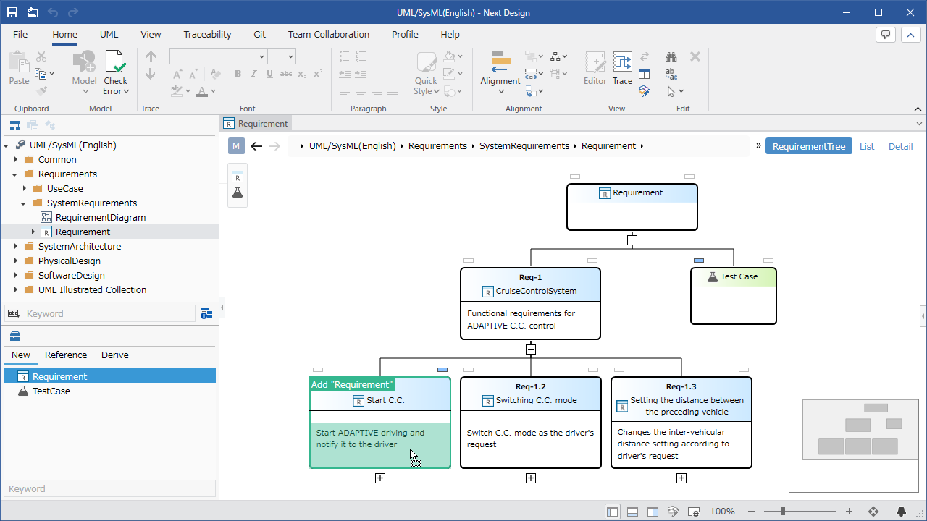Toggle Bold formatting button
Viewport: 927px width, 521px height.
(x=238, y=74)
